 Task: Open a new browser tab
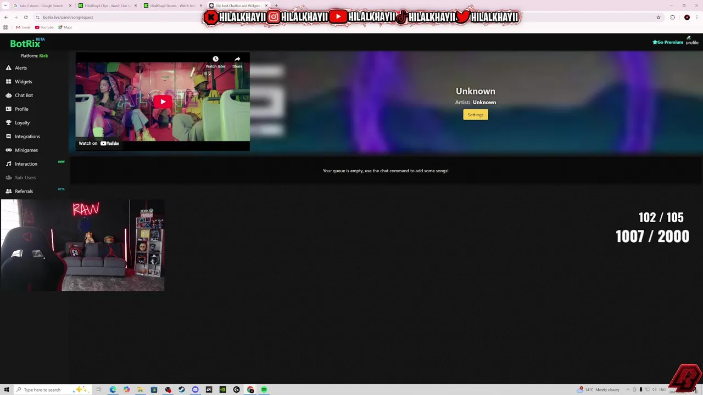tap(276, 5)
